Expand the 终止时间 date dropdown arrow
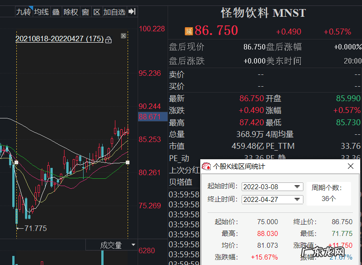Image resolution: width=362 pixels, height=265 pixels. click(x=298, y=199)
